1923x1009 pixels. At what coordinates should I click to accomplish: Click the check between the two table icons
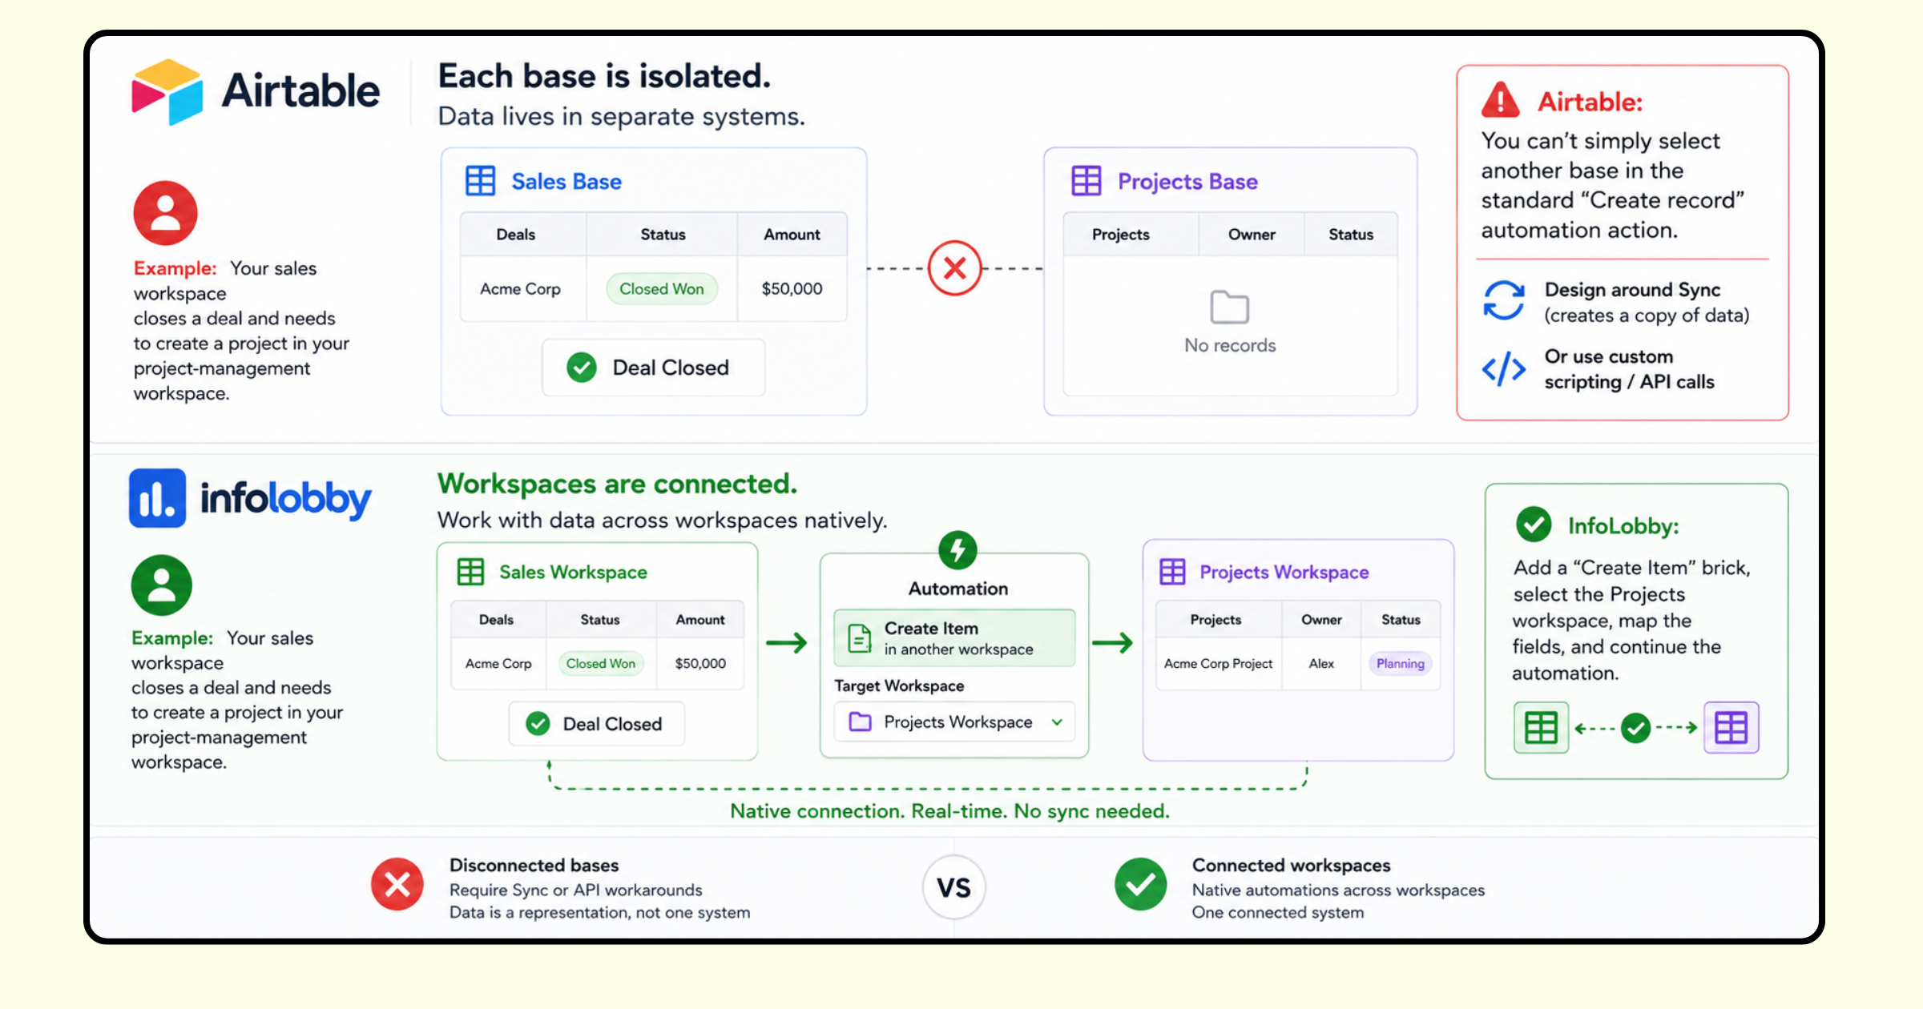1635,728
